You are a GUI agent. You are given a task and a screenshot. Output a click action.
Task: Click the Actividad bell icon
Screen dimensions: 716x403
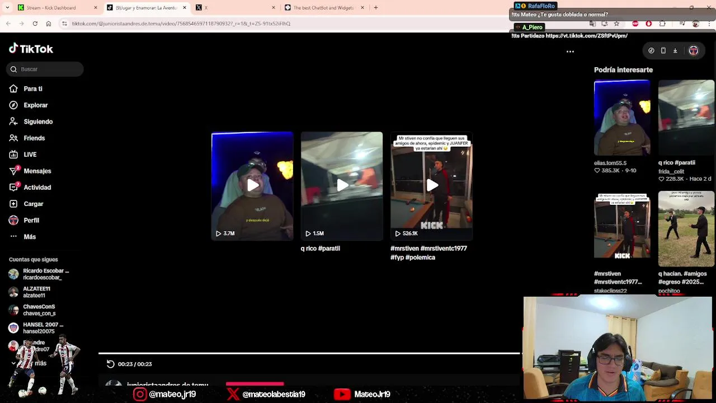[x=13, y=188]
